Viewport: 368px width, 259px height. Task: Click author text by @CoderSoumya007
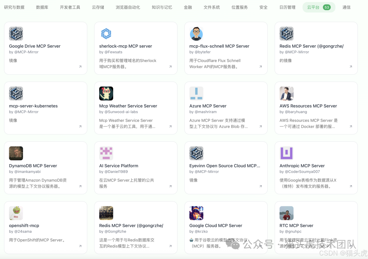[300, 171]
